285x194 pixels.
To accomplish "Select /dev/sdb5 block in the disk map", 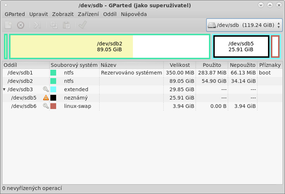I will [241, 47].
